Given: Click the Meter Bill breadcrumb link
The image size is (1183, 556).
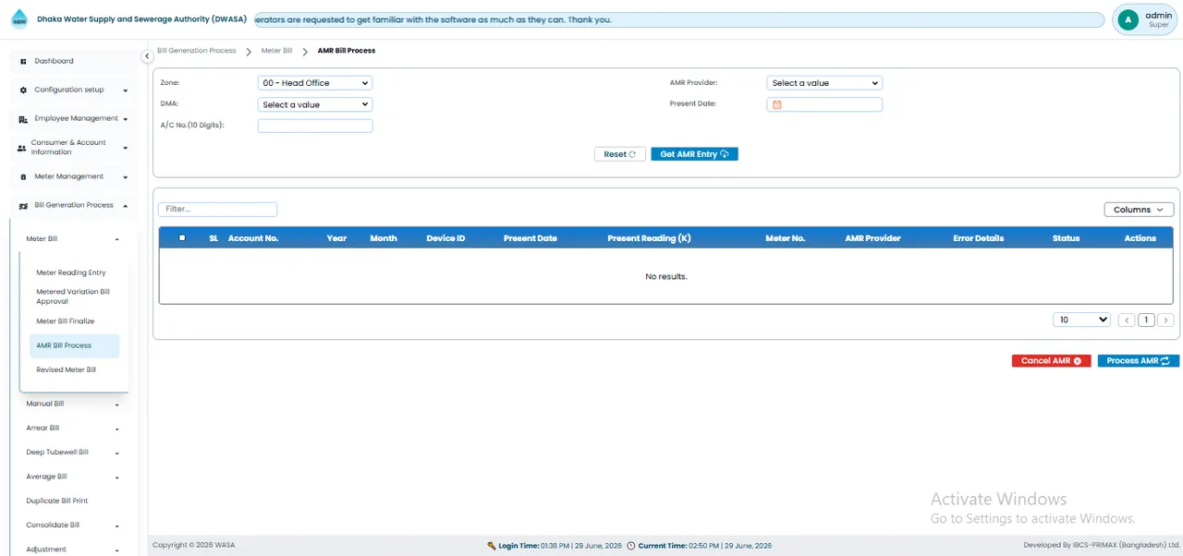Looking at the screenshot, I should 277,51.
